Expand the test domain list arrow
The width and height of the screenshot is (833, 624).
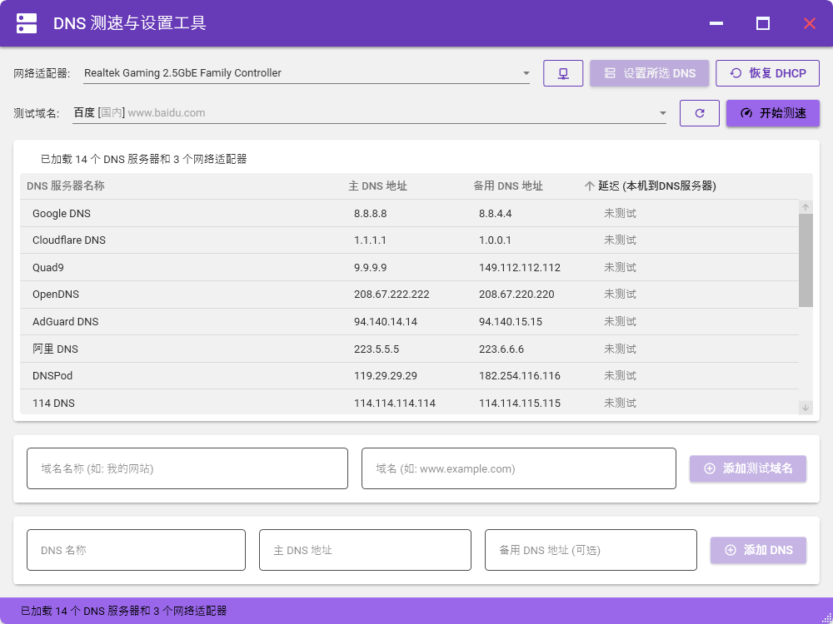tap(662, 113)
